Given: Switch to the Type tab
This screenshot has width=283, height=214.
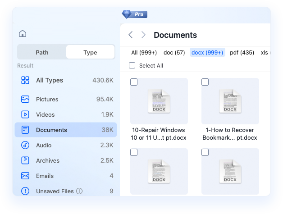Looking at the screenshot, I should pos(90,52).
